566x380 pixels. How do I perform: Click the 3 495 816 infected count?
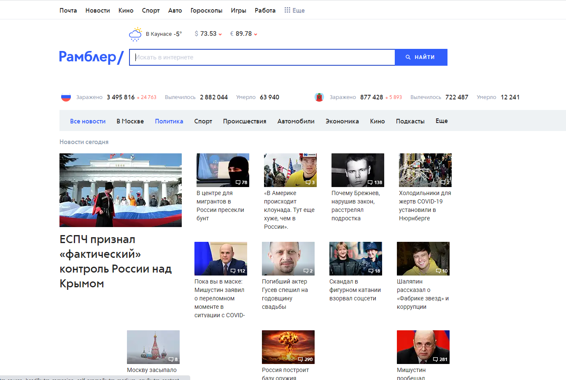click(121, 97)
